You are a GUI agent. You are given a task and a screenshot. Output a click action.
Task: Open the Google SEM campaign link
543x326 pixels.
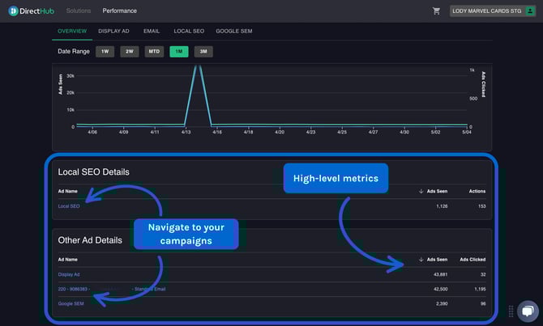click(x=71, y=303)
